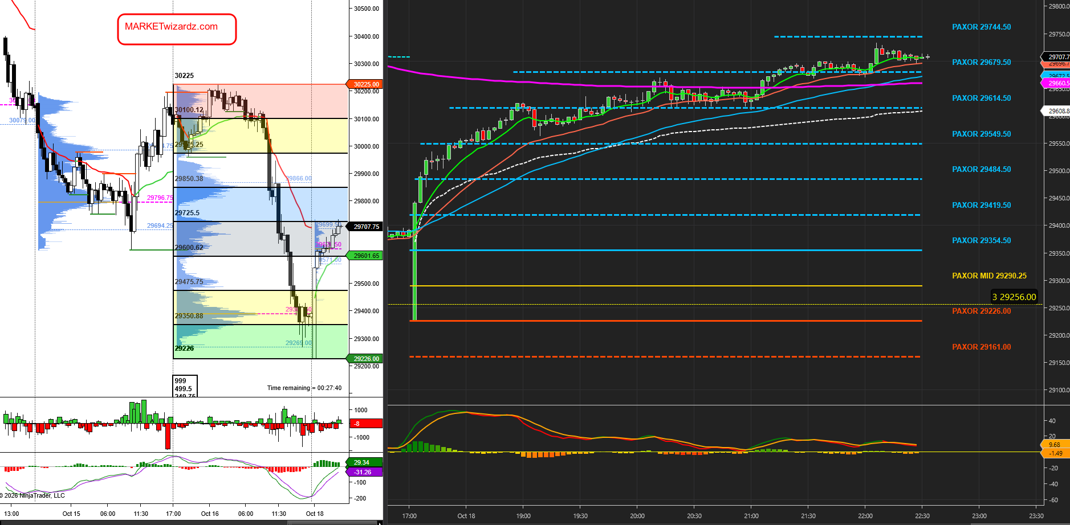Screen dimensions: 1070x525
Task: Click the 29694.25 blue price label
Action: (160, 225)
